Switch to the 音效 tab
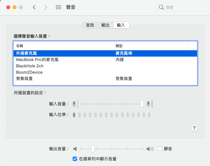This screenshot has height=166, width=210. pyautogui.click(x=90, y=25)
